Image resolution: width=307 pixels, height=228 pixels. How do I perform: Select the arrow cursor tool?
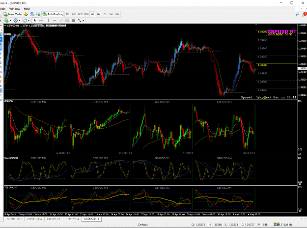click(x=35, y=20)
